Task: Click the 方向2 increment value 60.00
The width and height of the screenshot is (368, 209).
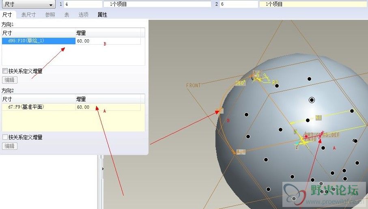Action: click(83, 107)
